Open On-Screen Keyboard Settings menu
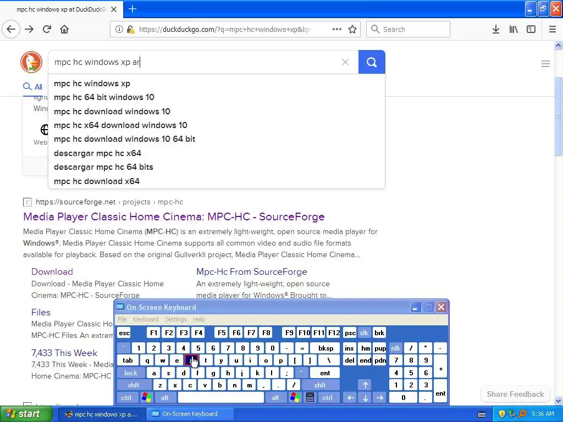The height and width of the screenshot is (422, 563). tap(175, 319)
